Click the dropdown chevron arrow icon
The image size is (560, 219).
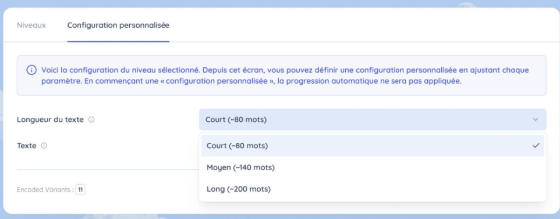(536, 120)
